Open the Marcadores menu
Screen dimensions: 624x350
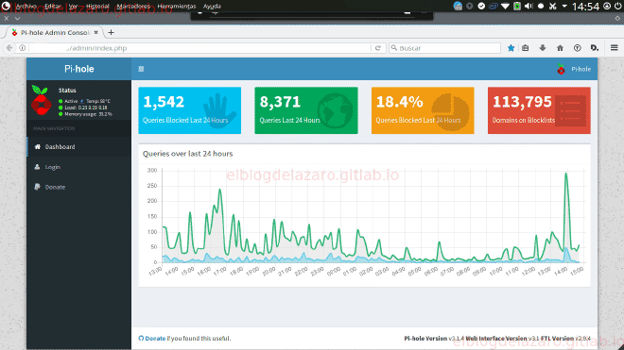(x=133, y=6)
